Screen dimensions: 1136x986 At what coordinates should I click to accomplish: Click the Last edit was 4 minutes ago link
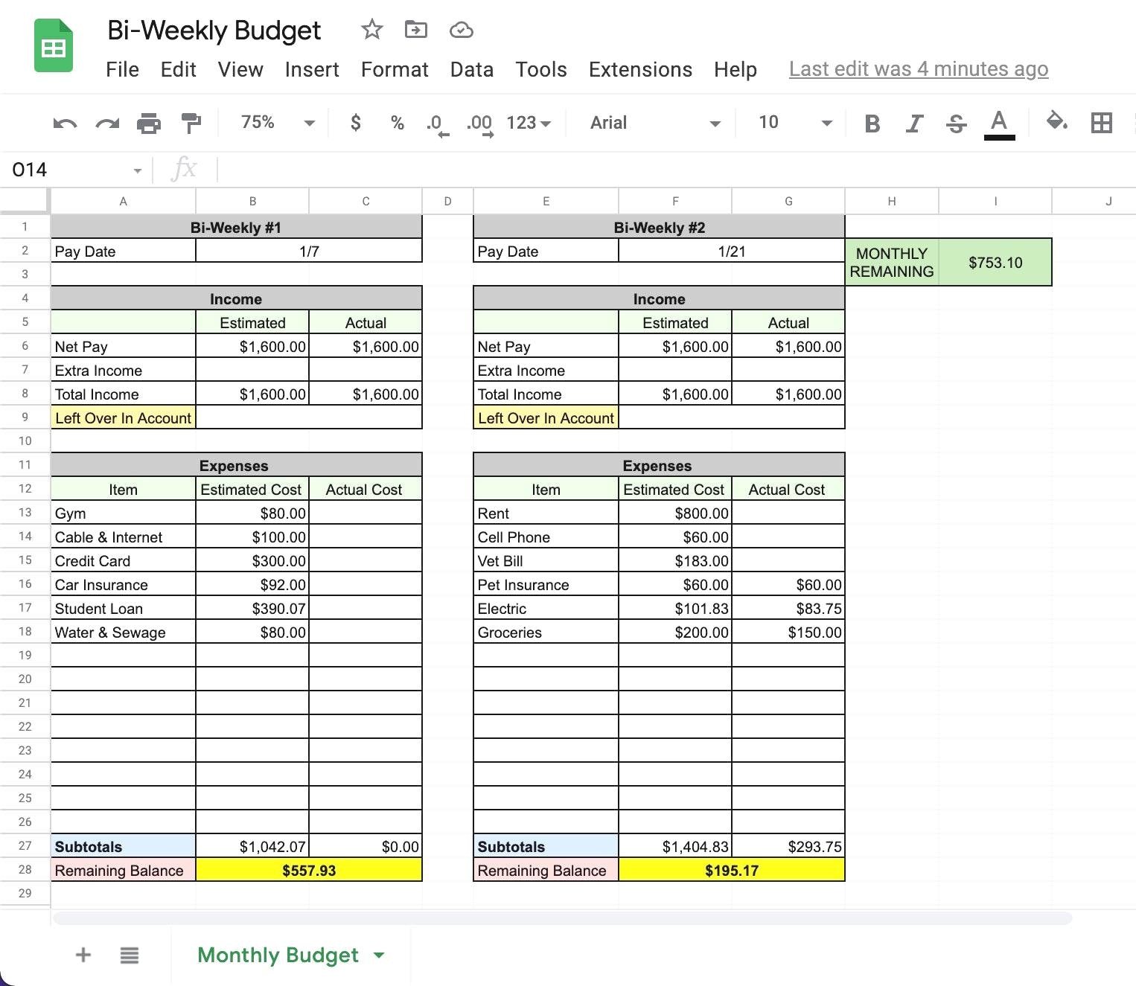click(x=918, y=68)
